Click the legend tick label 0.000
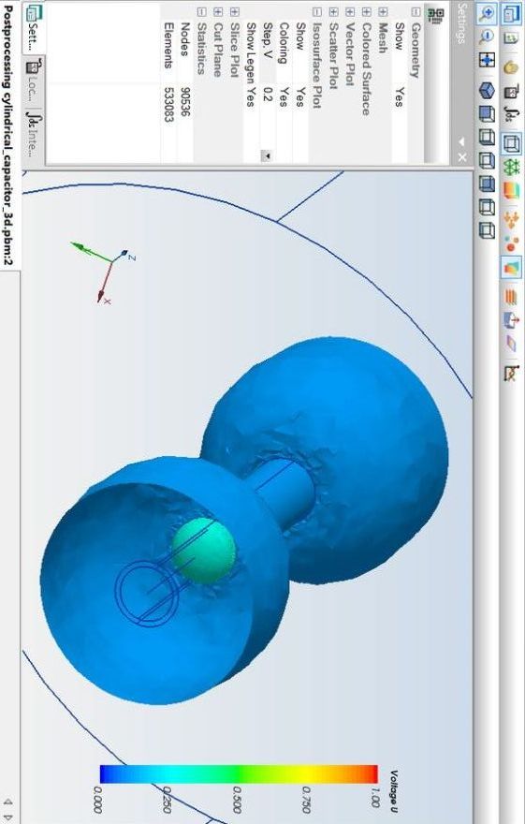 [98, 800]
